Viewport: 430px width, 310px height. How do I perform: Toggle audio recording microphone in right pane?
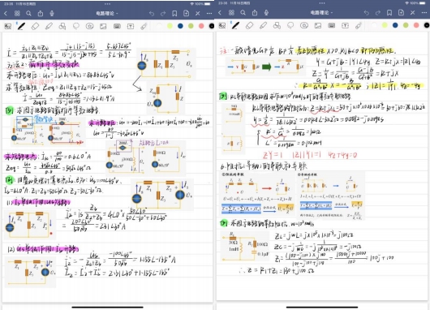click(x=266, y=13)
